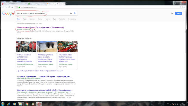Launch Google Chrome from the taskbar

pyautogui.click(x=27, y=104)
